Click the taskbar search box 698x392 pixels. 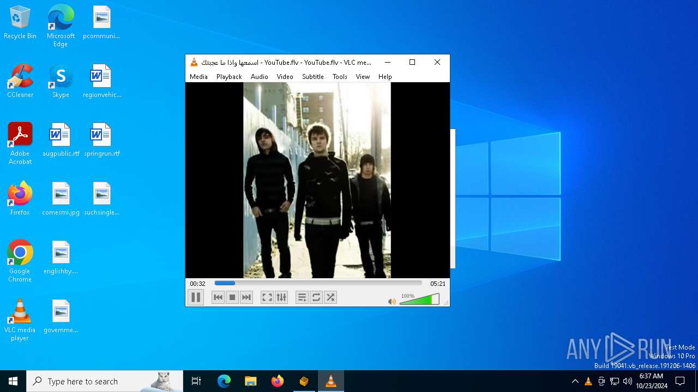click(105, 381)
